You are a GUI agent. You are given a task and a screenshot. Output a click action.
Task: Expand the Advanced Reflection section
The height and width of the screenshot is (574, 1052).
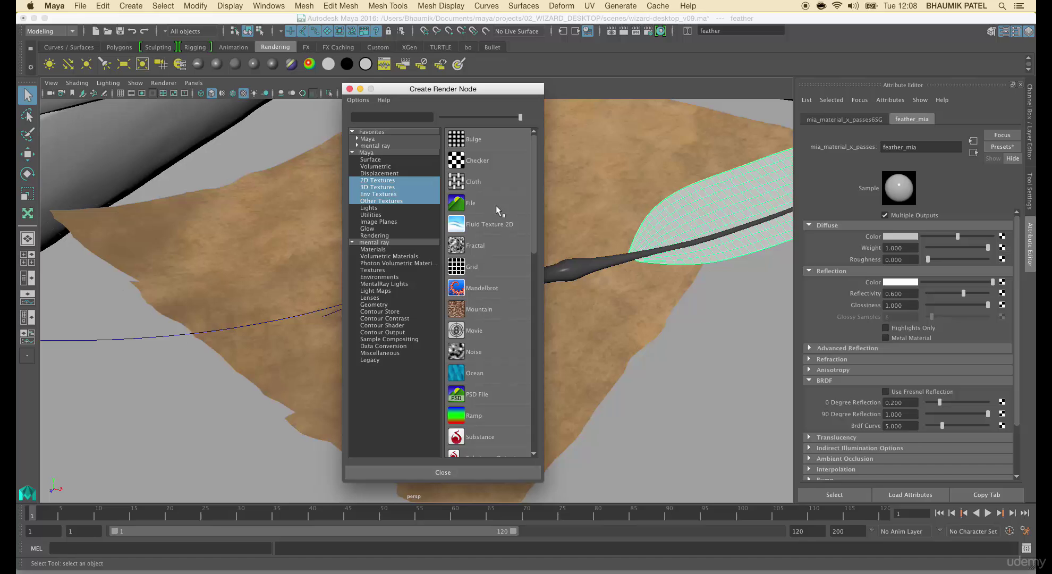[809, 348]
